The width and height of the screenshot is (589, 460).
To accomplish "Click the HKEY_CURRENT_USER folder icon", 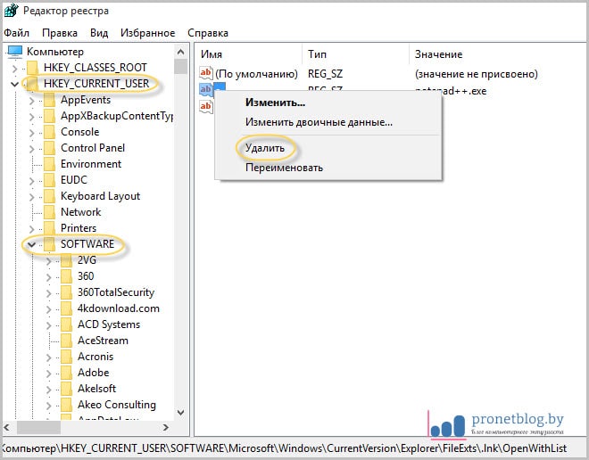I will pos(33,84).
